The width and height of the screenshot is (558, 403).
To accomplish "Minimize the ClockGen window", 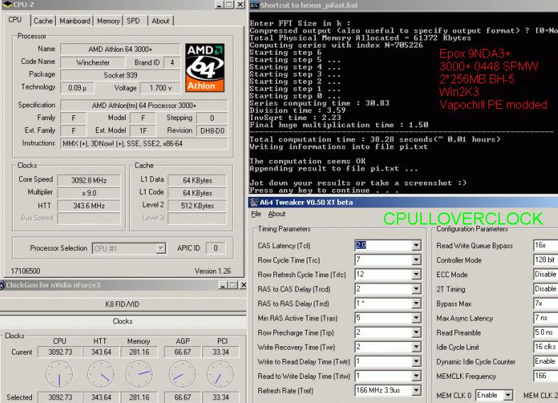I will click(225, 285).
